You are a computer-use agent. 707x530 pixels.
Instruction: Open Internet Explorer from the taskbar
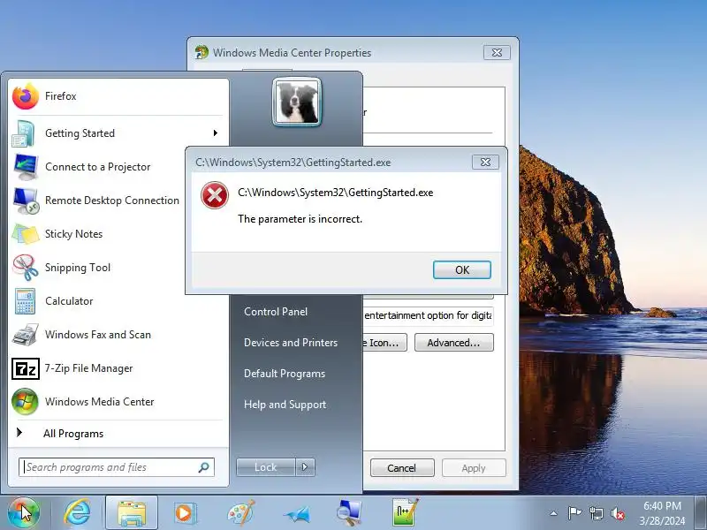[x=77, y=512]
